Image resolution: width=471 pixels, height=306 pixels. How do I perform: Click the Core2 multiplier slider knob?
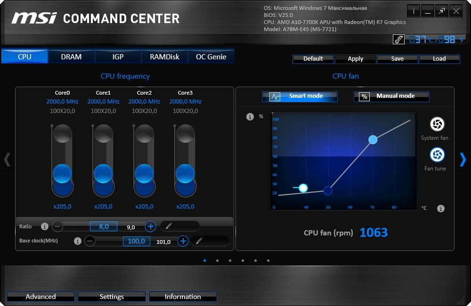coord(144,174)
